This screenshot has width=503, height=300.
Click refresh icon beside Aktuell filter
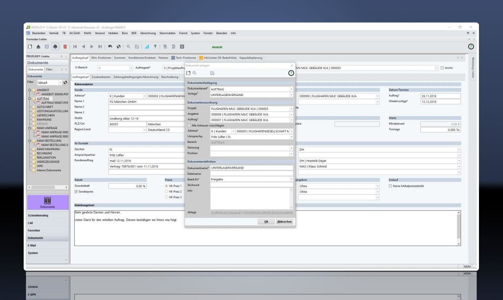click(65, 82)
